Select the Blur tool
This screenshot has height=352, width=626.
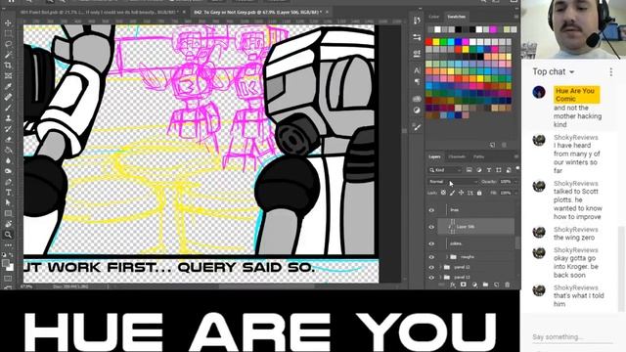click(x=8, y=160)
